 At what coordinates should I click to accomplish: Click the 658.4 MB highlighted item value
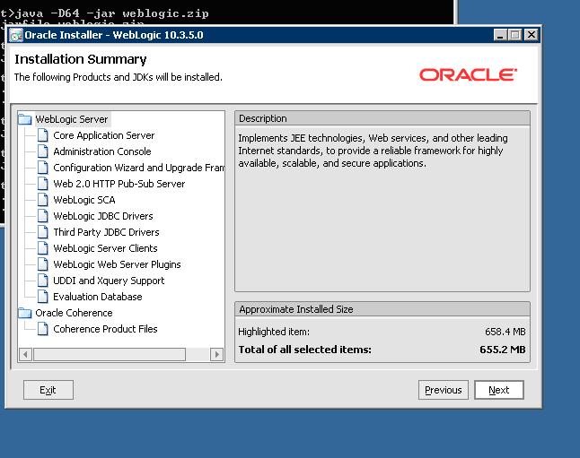[505, 332]
